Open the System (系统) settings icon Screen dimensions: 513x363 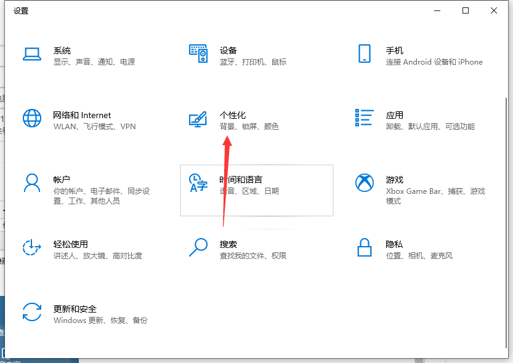point(32,54)
